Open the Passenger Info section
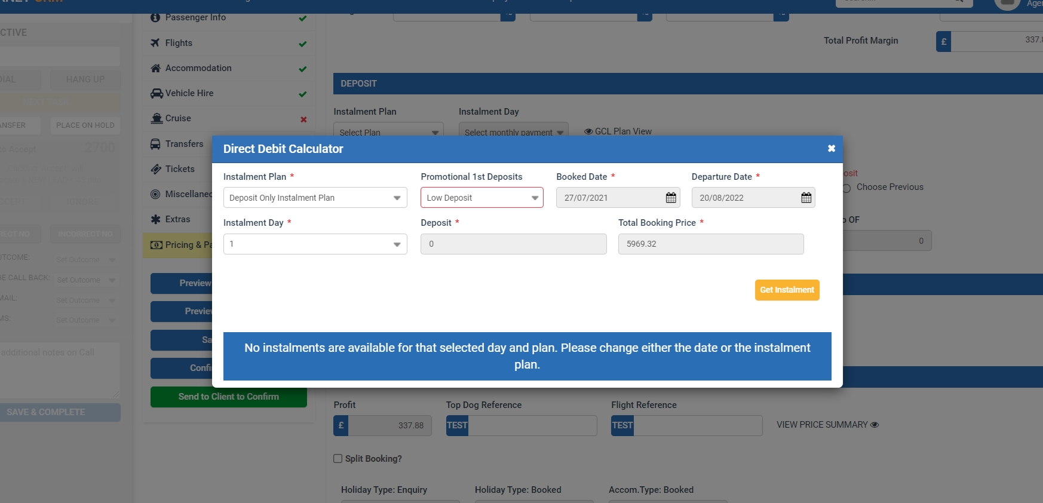Viewport: 1043px width, 503px height. point(229,17)
